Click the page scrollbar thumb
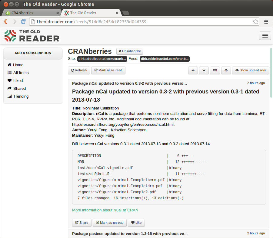Screen dimensions: 273x238 click(x=271, y=73)
